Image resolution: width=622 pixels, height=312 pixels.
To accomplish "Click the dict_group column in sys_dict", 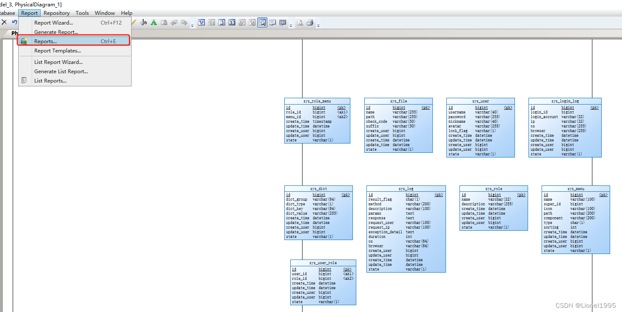I will pos(297,199).
